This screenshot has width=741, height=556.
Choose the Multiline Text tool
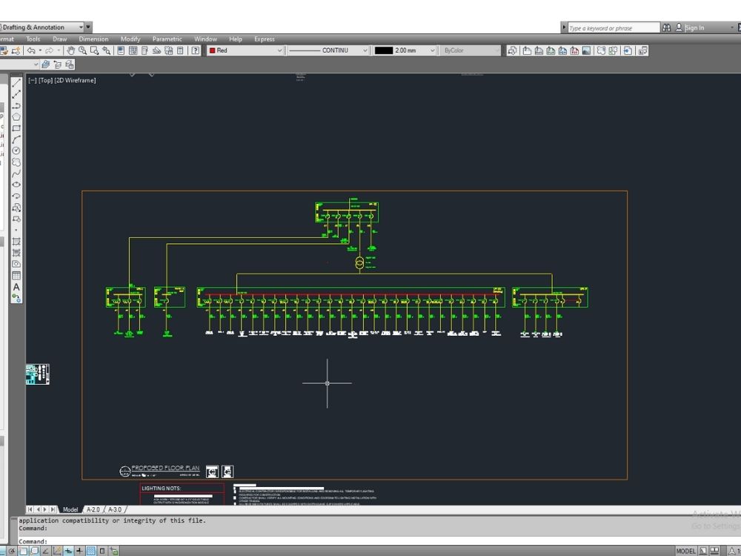pyautogui.click(x=16, y=286)
